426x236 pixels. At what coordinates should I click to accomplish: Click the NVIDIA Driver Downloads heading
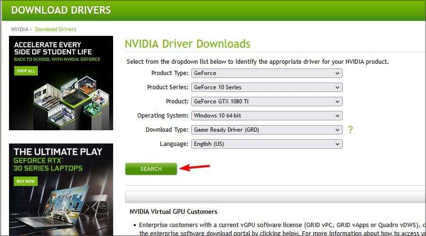tap(187, 44)
